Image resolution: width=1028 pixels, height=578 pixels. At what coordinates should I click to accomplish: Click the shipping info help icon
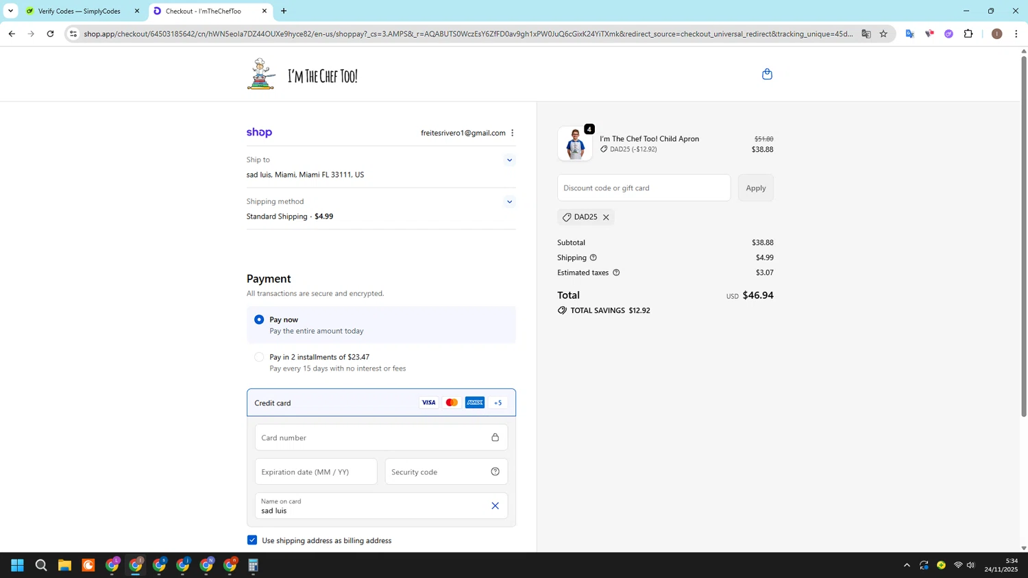point(593,257)
